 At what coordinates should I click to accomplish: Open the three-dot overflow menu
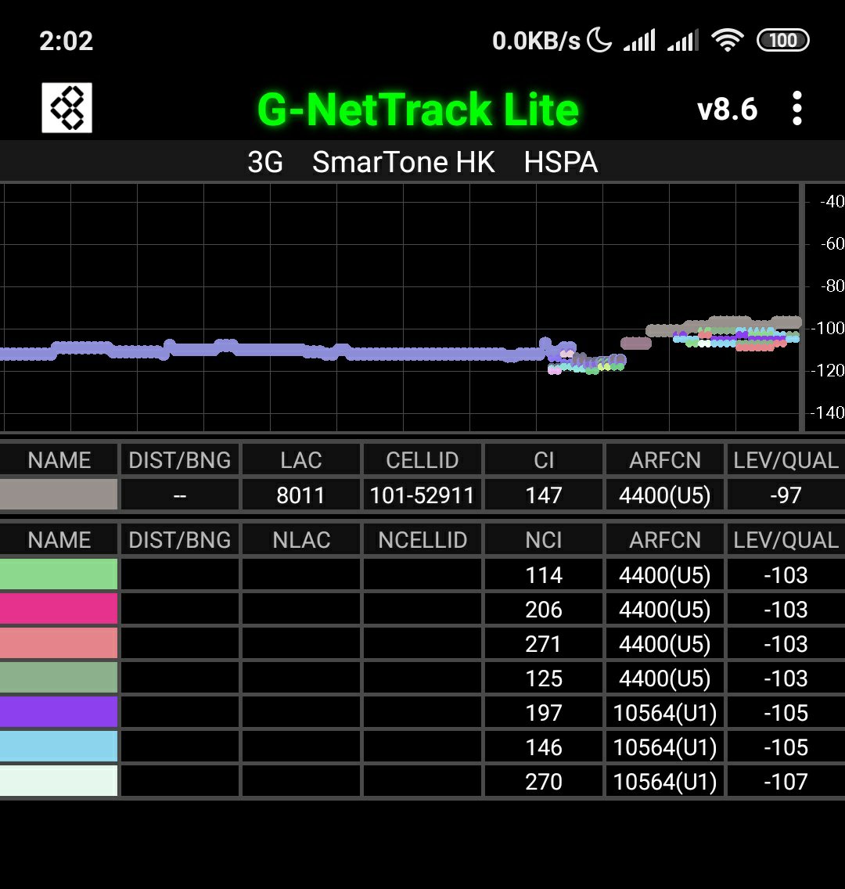796,108
